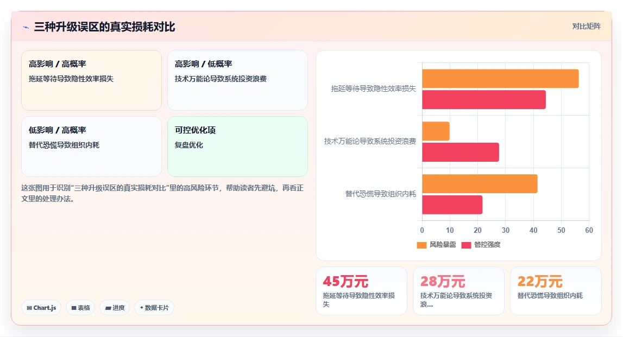Click x-axis tick value 0

422,230
